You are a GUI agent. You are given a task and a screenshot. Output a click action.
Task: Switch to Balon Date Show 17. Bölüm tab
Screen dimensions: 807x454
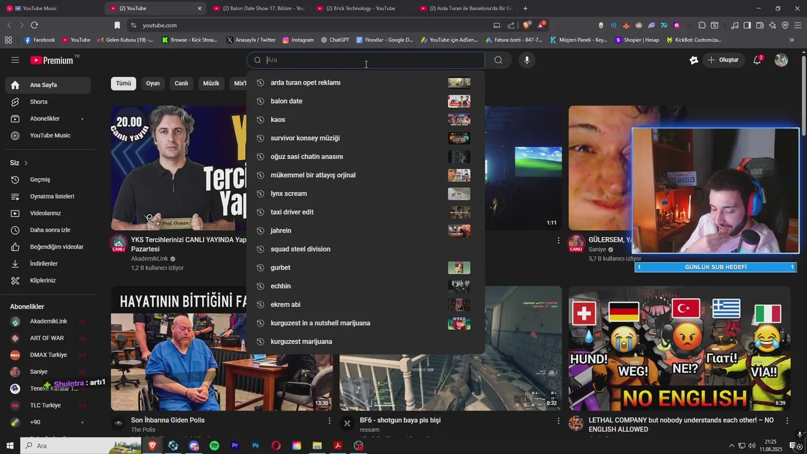[x=258, y=8]
